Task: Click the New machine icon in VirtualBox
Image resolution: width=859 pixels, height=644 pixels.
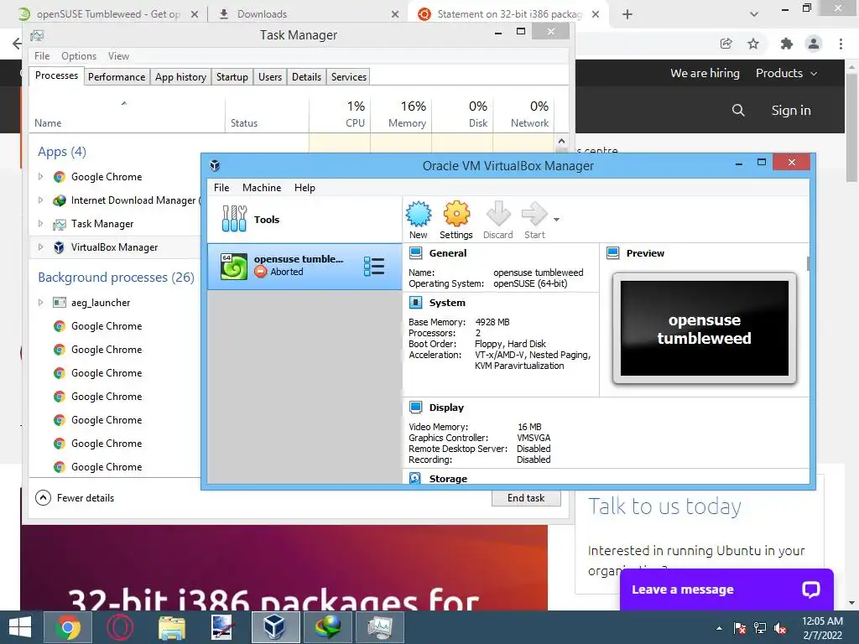Action: click(x=419, y=214)
